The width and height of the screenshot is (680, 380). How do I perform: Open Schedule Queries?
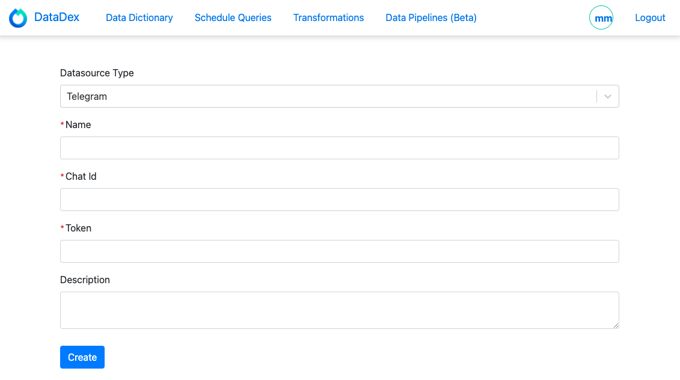[x=233, y=17]
